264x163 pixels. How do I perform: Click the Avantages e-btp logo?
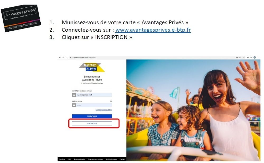point(92,67)
